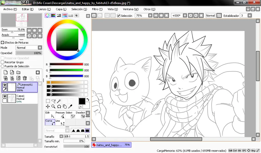Delete the layer with trash icon

[x=25, y=78]
